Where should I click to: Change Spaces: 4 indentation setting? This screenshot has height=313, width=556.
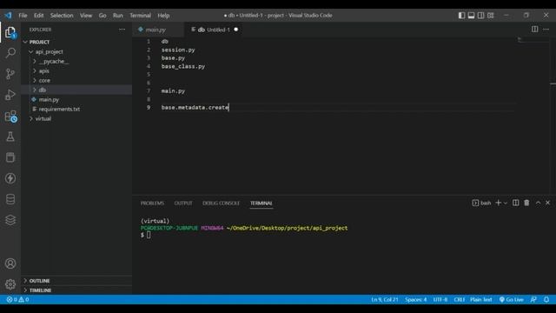415,299
